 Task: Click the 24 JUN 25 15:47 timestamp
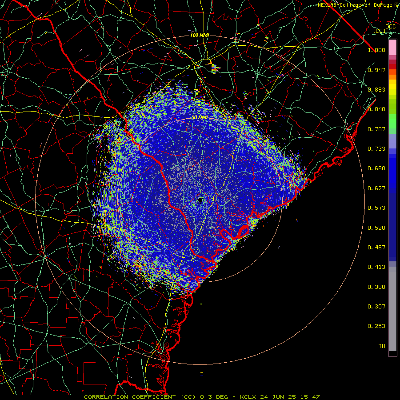(290, 397)
